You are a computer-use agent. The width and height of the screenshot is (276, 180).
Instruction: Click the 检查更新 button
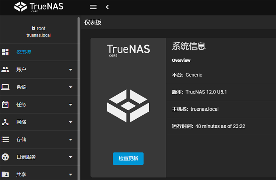click(128, 158)
